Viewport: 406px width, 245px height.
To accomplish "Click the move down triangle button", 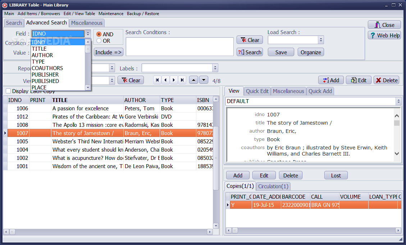I will point(204,80).
